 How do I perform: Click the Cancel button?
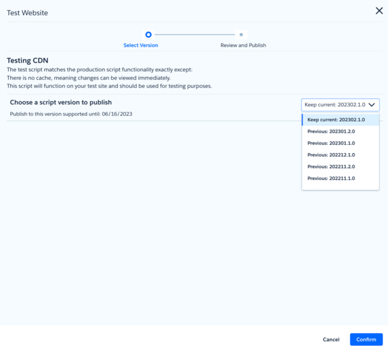point(331,339)
